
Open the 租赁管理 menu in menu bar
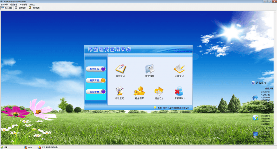tap(14, 4)
